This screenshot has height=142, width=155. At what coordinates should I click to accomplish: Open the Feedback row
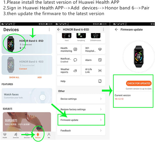[x=81, y=131]
